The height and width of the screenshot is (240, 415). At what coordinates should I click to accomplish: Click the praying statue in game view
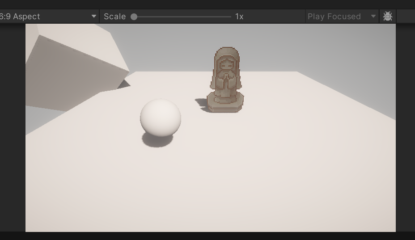pyautogui.click(x=225, y=80)
